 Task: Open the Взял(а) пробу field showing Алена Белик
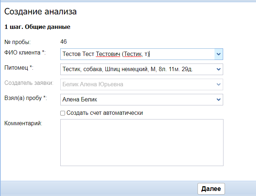click(x=137, y=100)
